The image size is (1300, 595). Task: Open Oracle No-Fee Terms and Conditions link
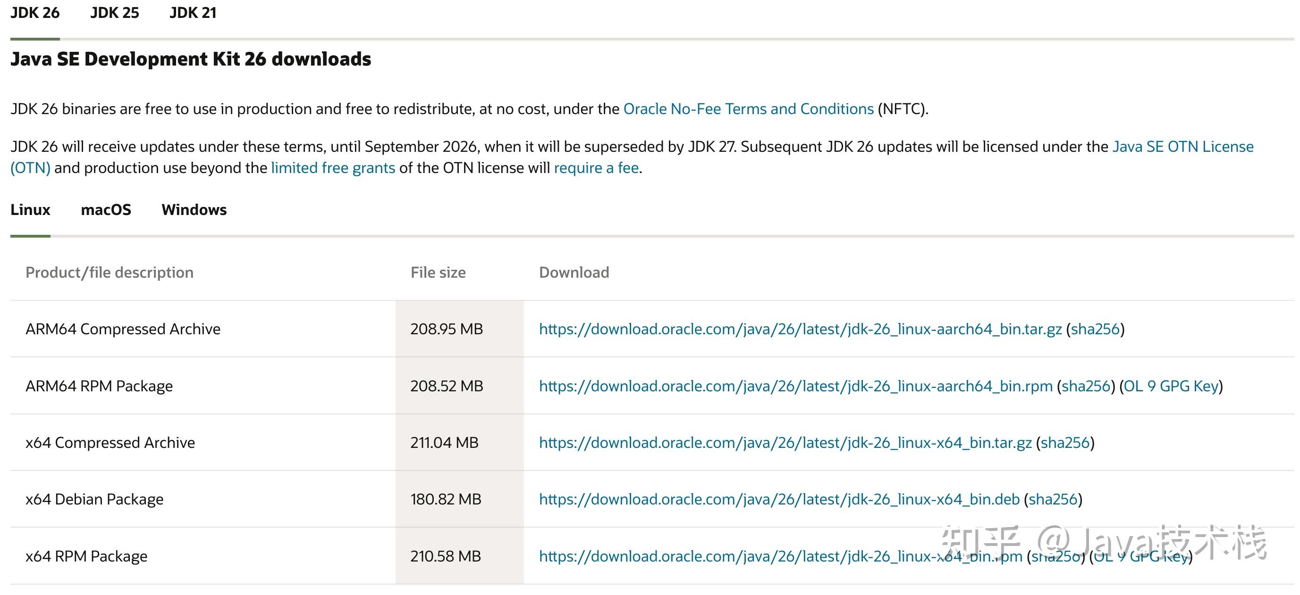[748, 109]
